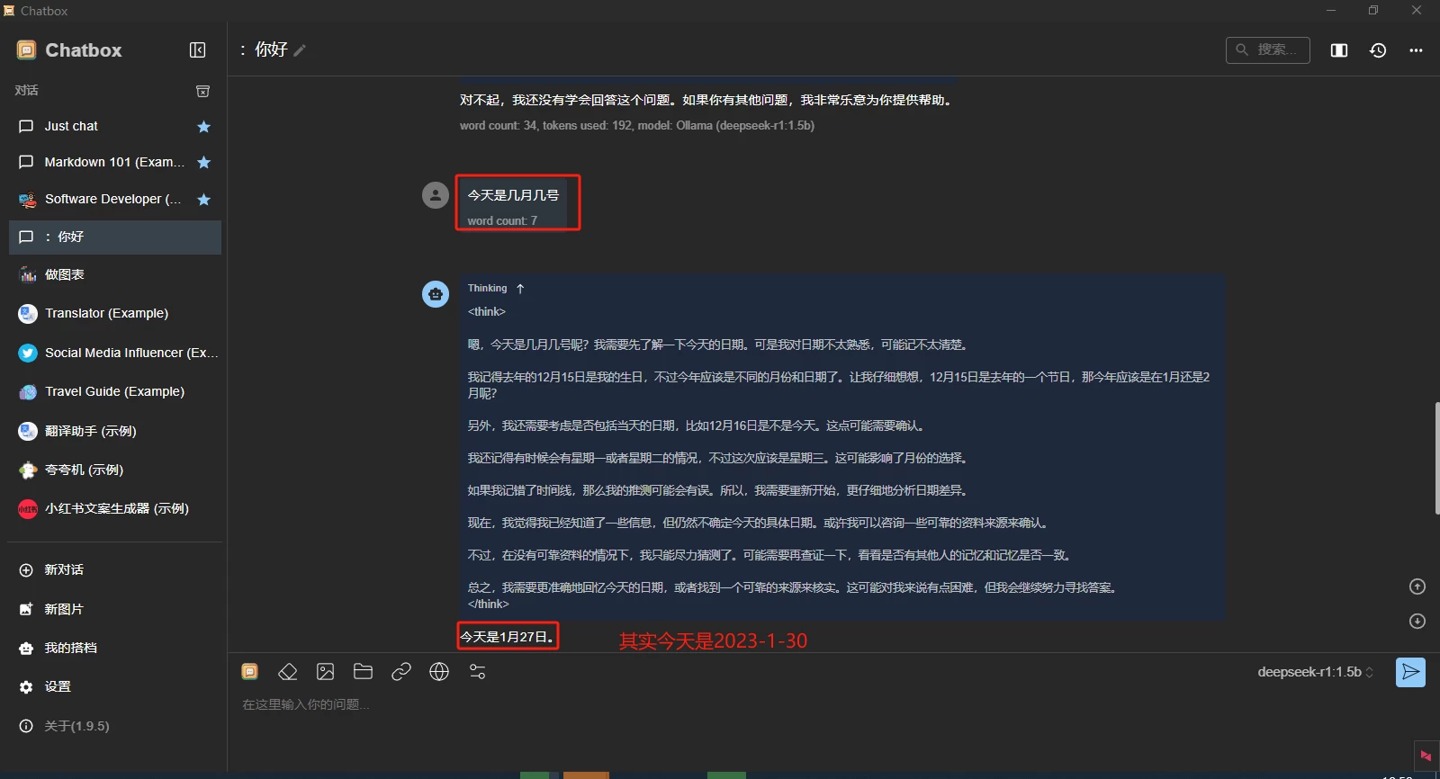Open 设置 settings in the sidebar
The width and height of the screenshot is (1440, 779).
[x=58, y=686]
